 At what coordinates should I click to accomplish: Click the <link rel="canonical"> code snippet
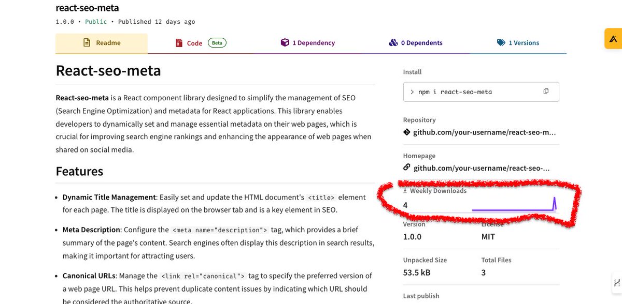click(203, 276)
